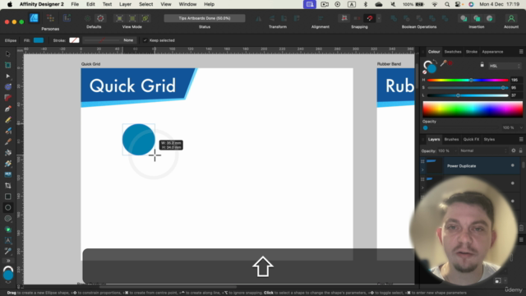Open the Account icon
This screenshot has width=526, height=296.
(x=511, y=18)
